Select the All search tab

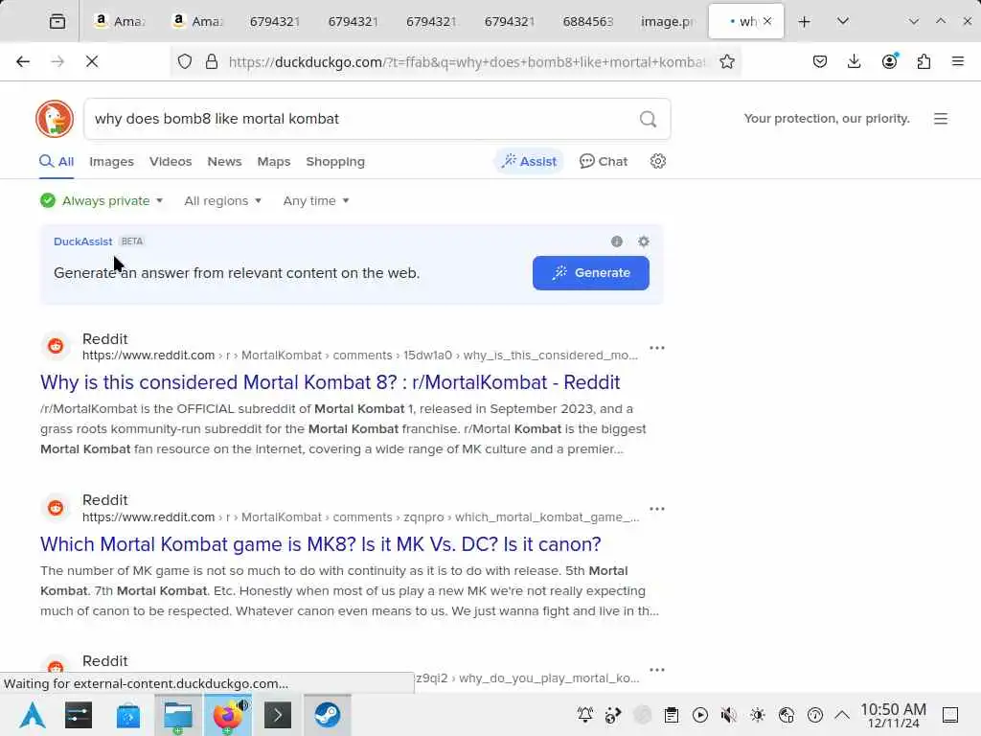[x=57, y=161]
